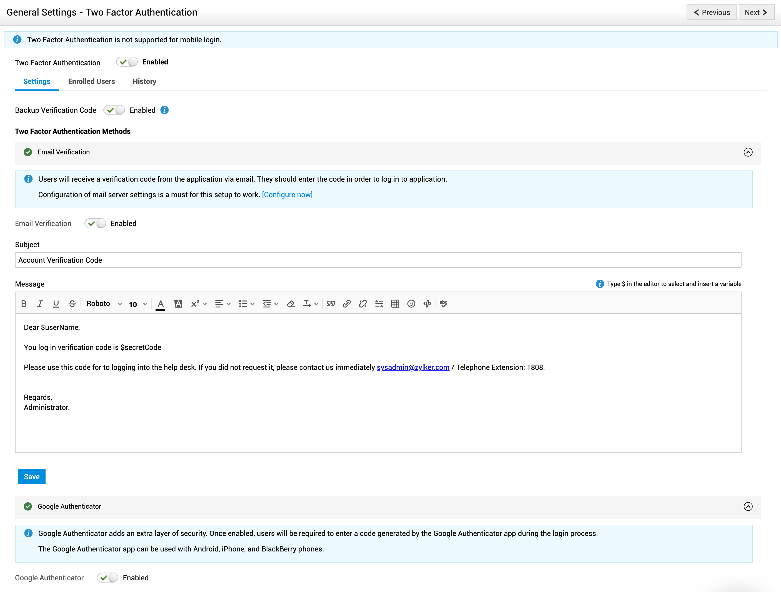The image size is (781, 592).
Task: Apply strikethrough formatting to message text
Action: point(72,303)
